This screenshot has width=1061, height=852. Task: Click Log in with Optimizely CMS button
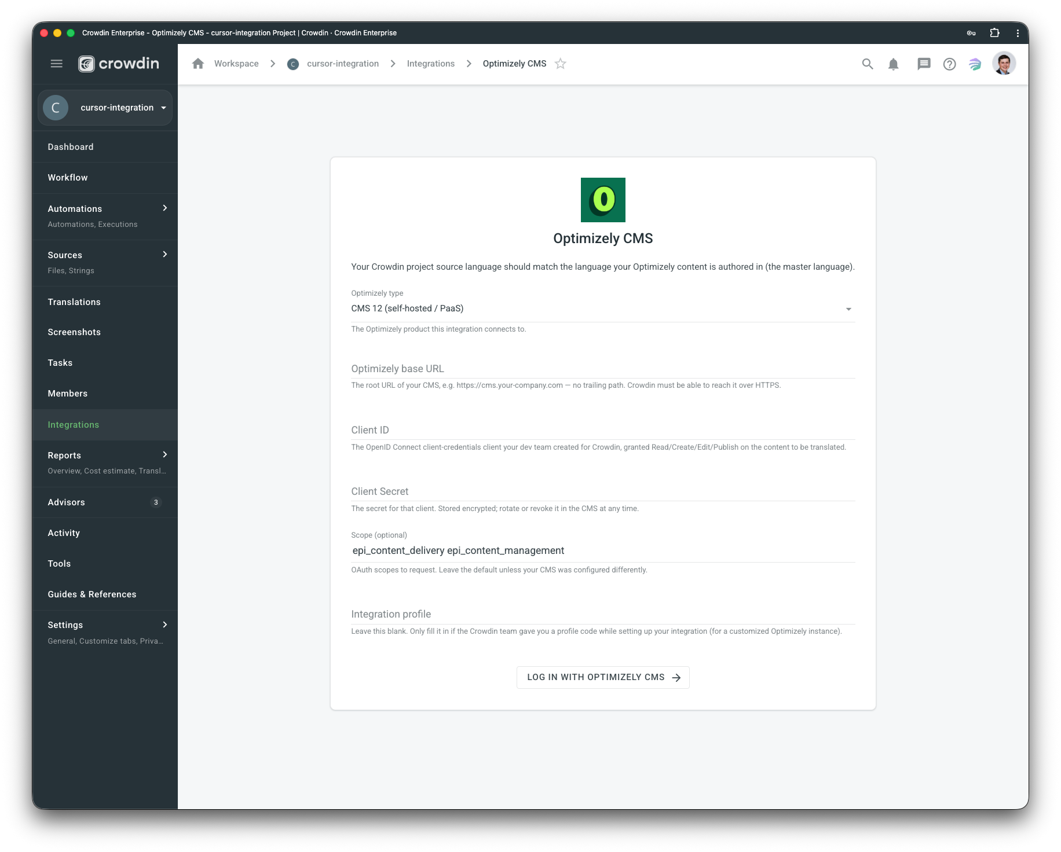pos(603,677)
